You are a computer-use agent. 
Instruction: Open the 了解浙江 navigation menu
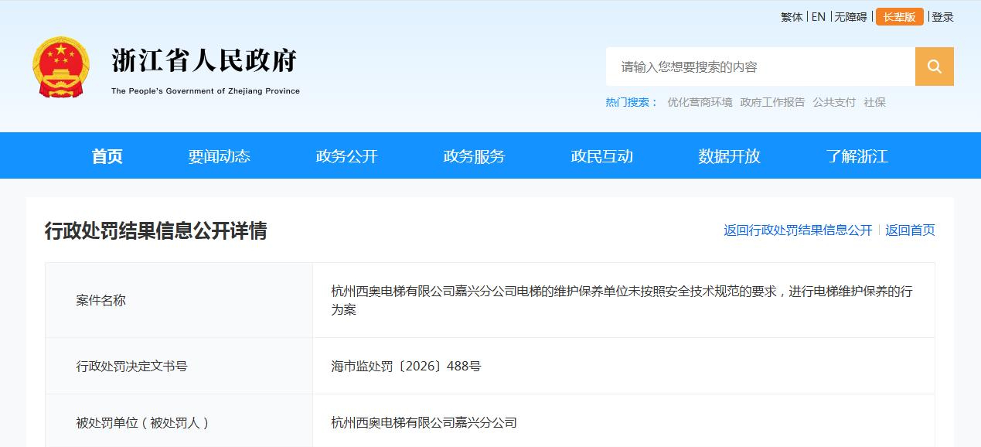(857, 156)
